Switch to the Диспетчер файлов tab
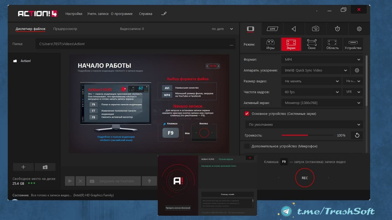This screenshot has width=392, height=220. (30, 29)
